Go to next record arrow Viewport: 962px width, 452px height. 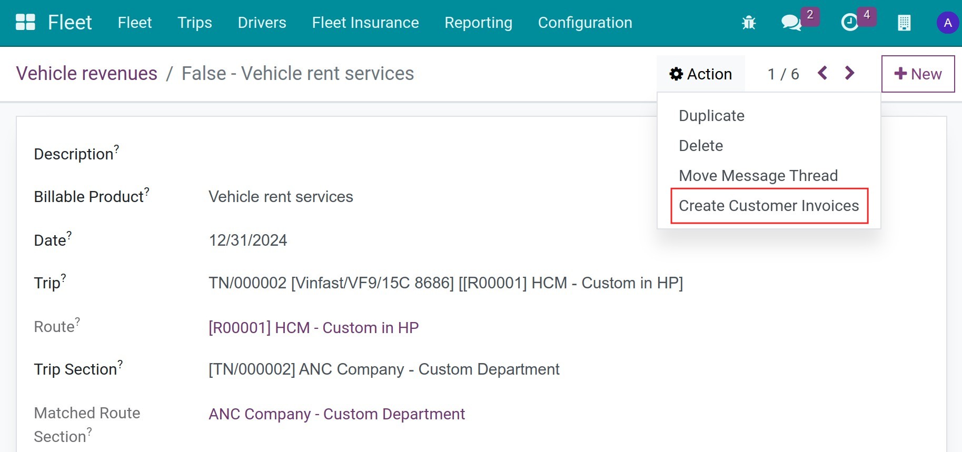849,73
